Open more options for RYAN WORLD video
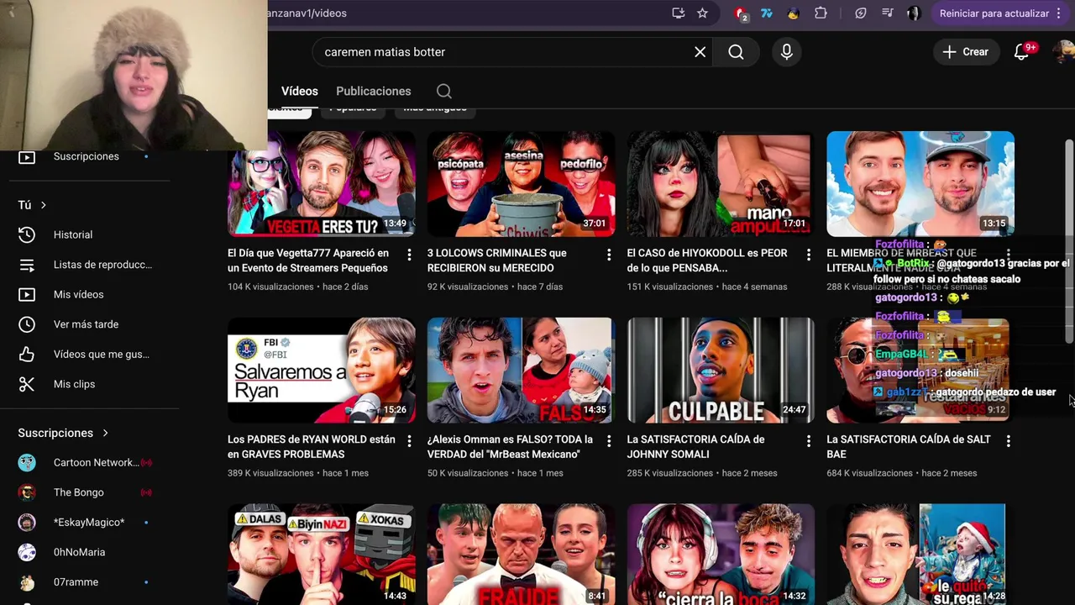The width and height of the screenshot is (1075, 605). [409, 440]
